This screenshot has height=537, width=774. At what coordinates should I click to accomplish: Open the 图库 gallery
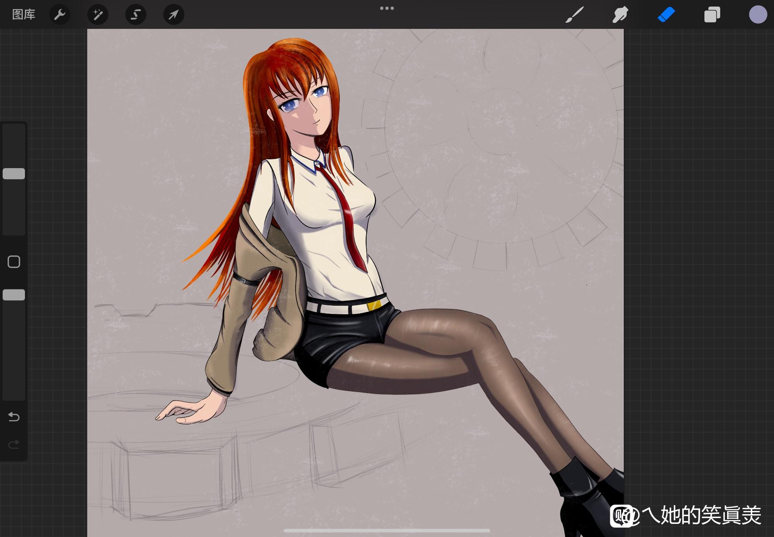[24, 15]
